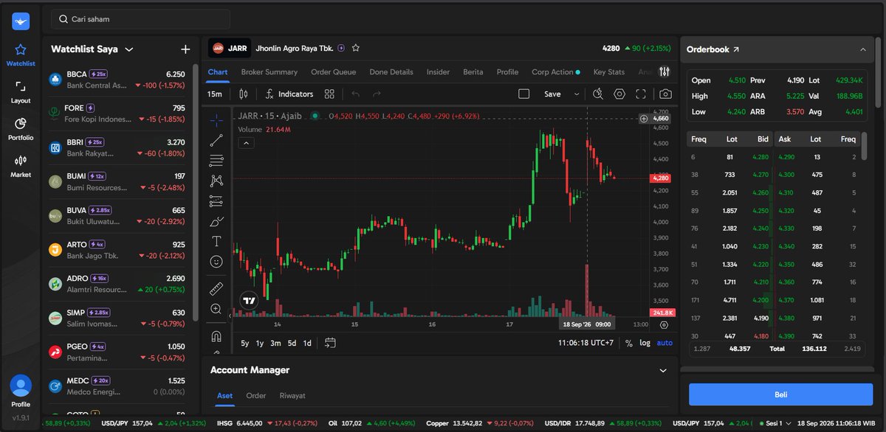Toggle the magnet mode tool
The width and height of the screenshot is (886, 432).
click(x=216, y=336)
